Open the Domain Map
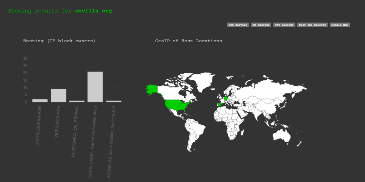The width and height of the screenshot is (365, 182). click(340, 25)
